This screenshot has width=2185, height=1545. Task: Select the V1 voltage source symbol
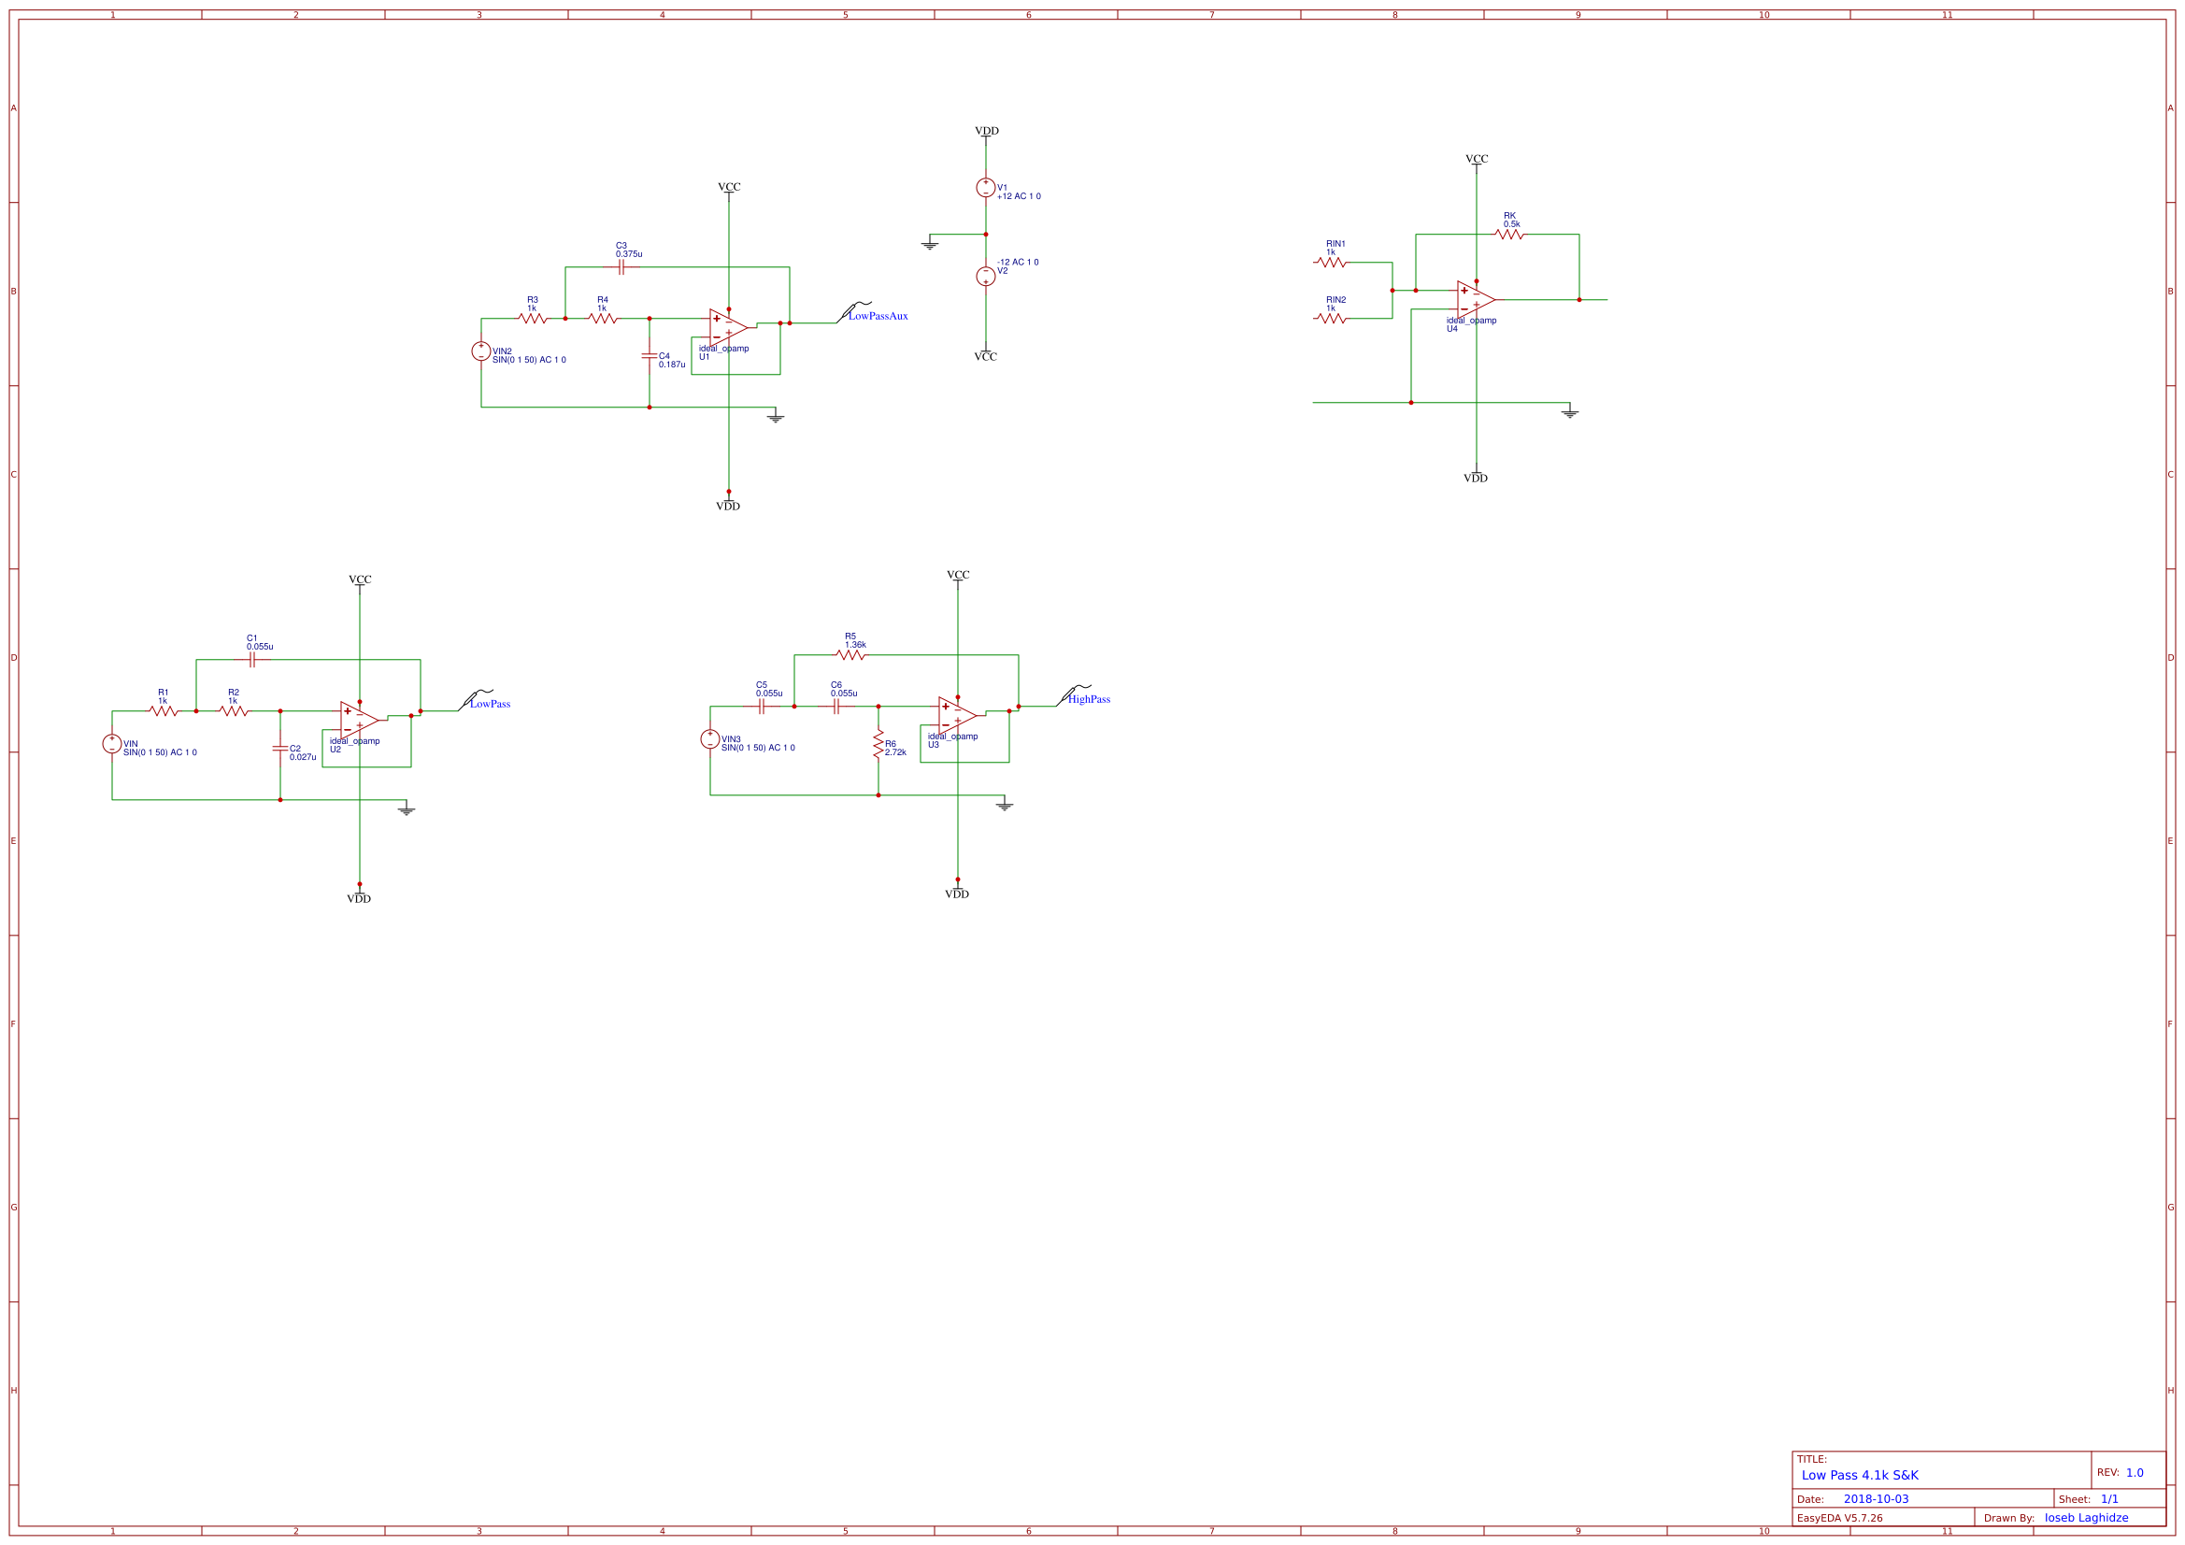click(x=986, y=188)
